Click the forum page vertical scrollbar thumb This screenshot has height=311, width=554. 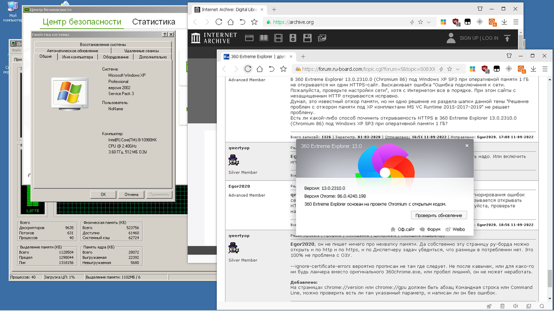pos(550,278)
